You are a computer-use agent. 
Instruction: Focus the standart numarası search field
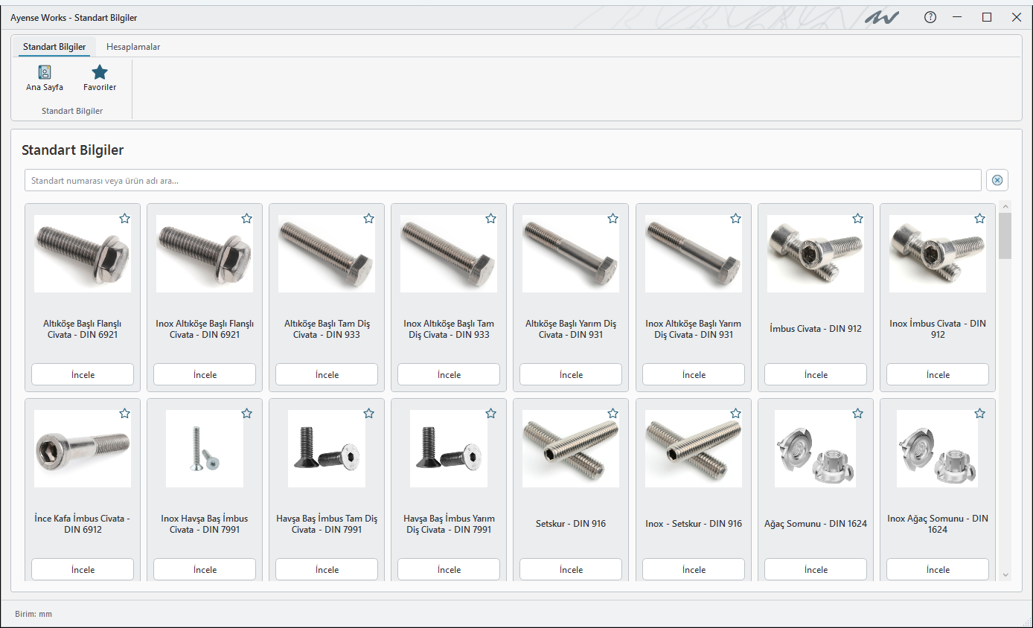pos(503,180)
